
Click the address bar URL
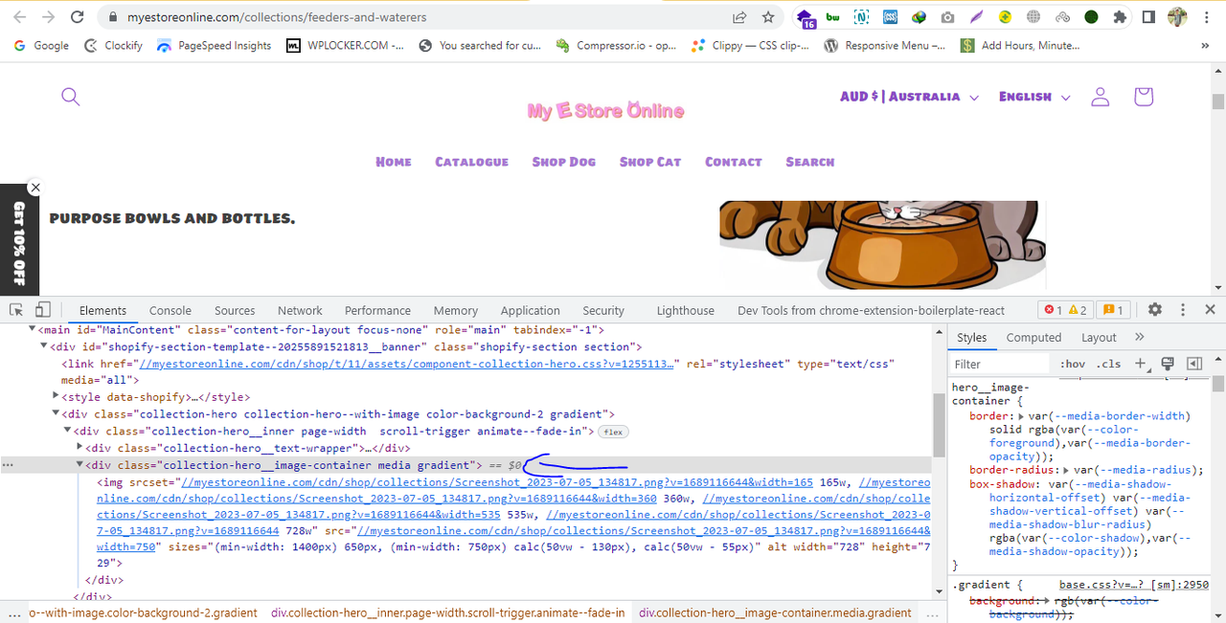click(x=277, y=17)
